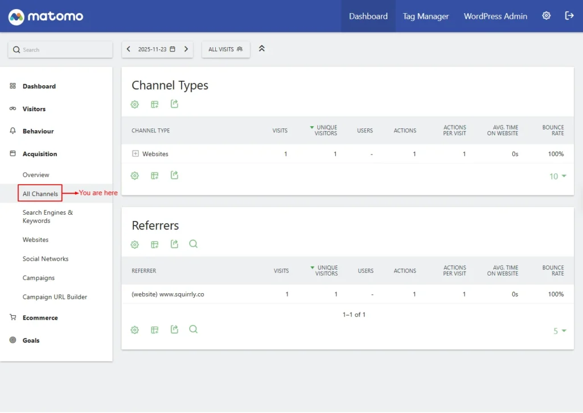583x413 pixels.
Task: Click export icon above Channel Types table
Action: 175,104
